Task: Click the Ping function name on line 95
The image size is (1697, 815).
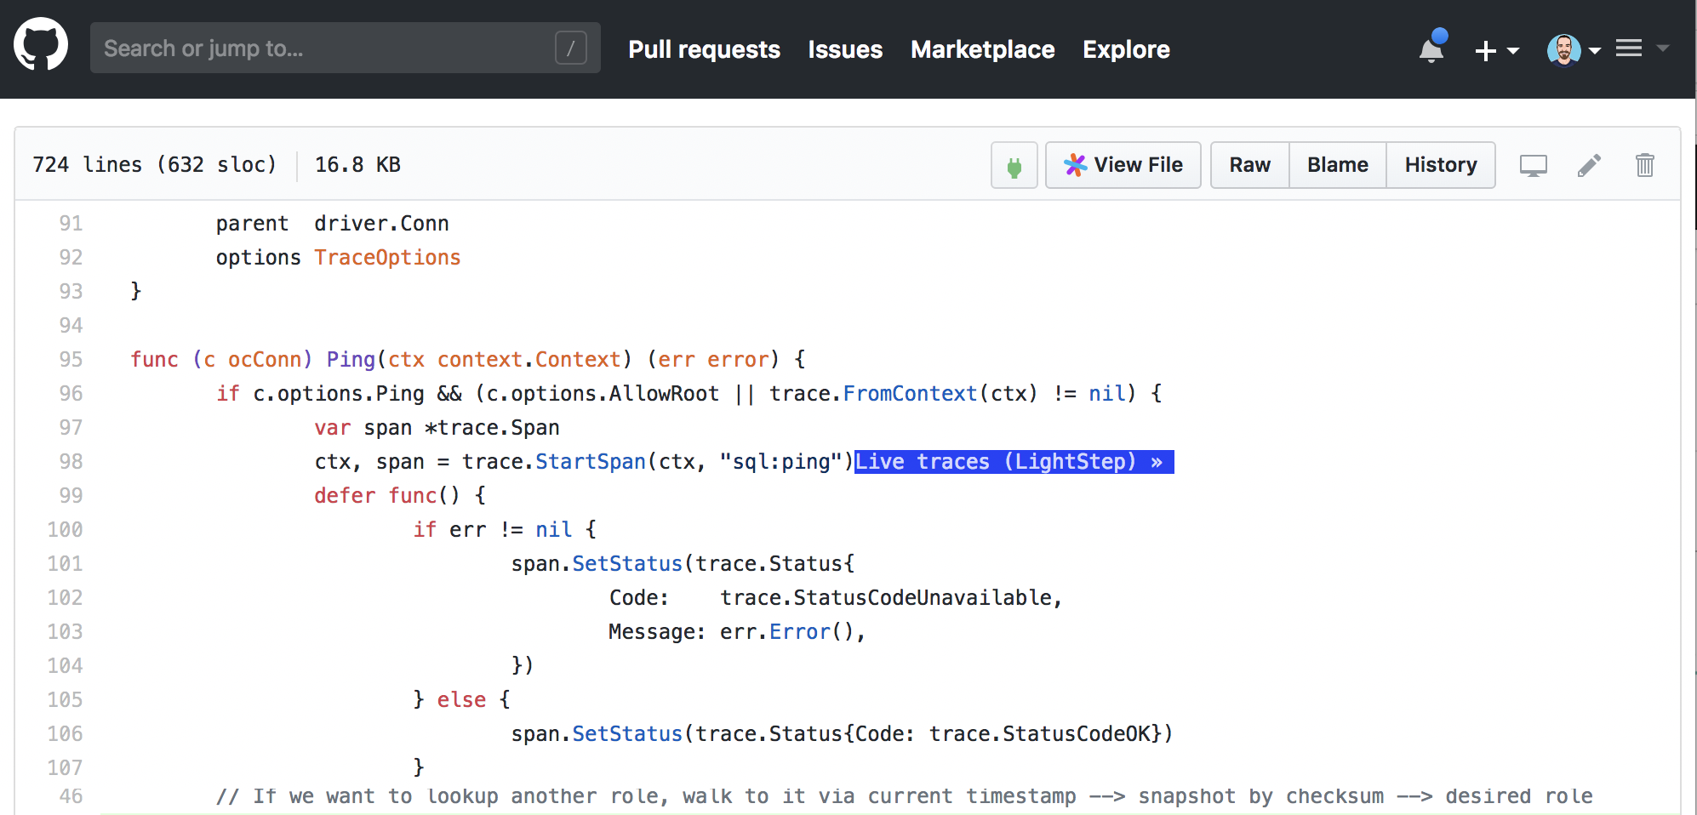Action: [351, 360]
